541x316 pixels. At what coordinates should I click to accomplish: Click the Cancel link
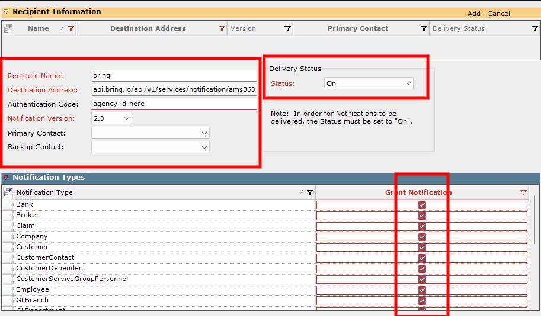498,14
